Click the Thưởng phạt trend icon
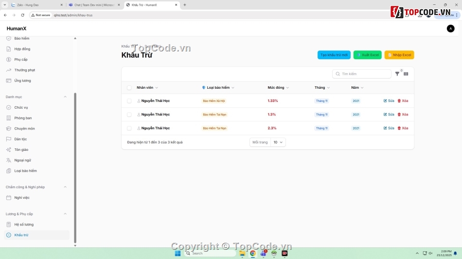Viewport: 462px width, 259px height. point(9,70)
